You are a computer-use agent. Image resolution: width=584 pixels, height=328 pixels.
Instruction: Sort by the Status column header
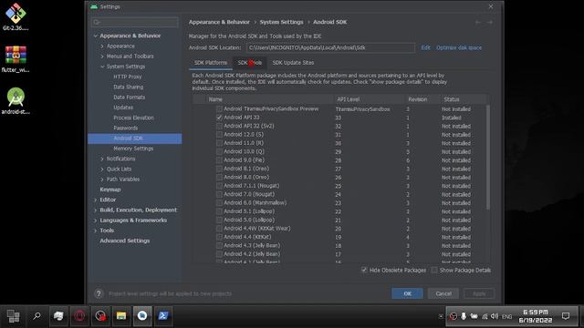[452, 99]
